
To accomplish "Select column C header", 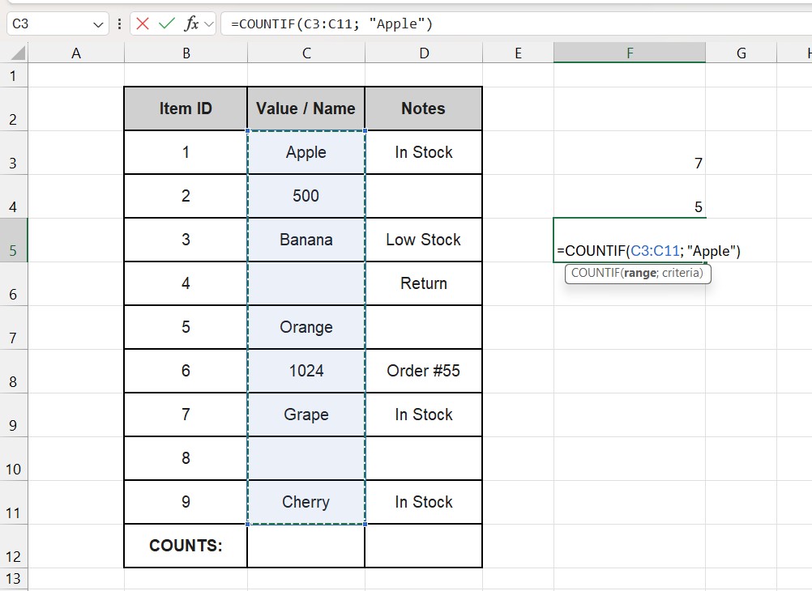I will pyautogui.click(x=306, y=53).
